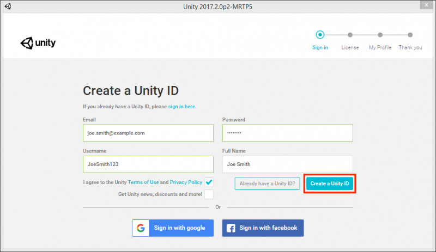Close the Unity sign-in window

tap(426, 5)
